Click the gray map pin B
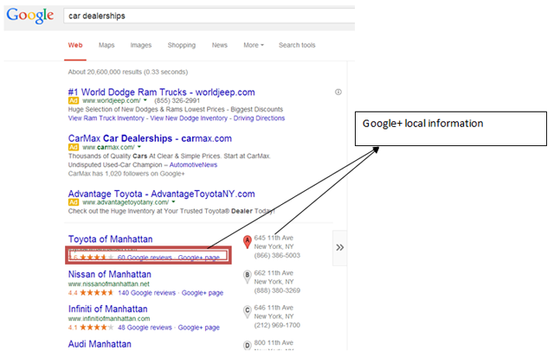The width and height of the screenshot is (554, 351). [248, 277]
